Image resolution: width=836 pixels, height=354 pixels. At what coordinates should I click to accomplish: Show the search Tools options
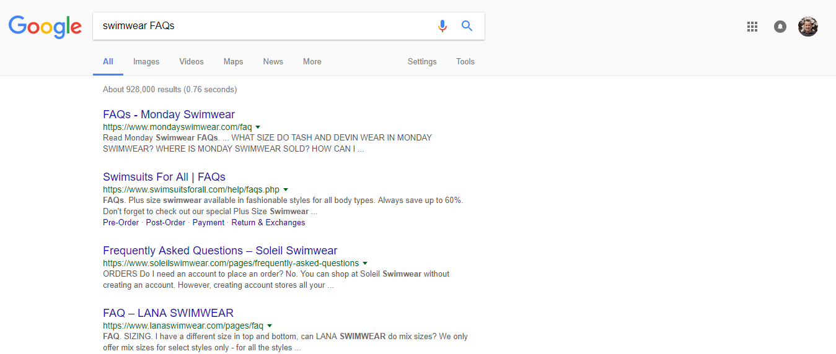coord(465,62)
